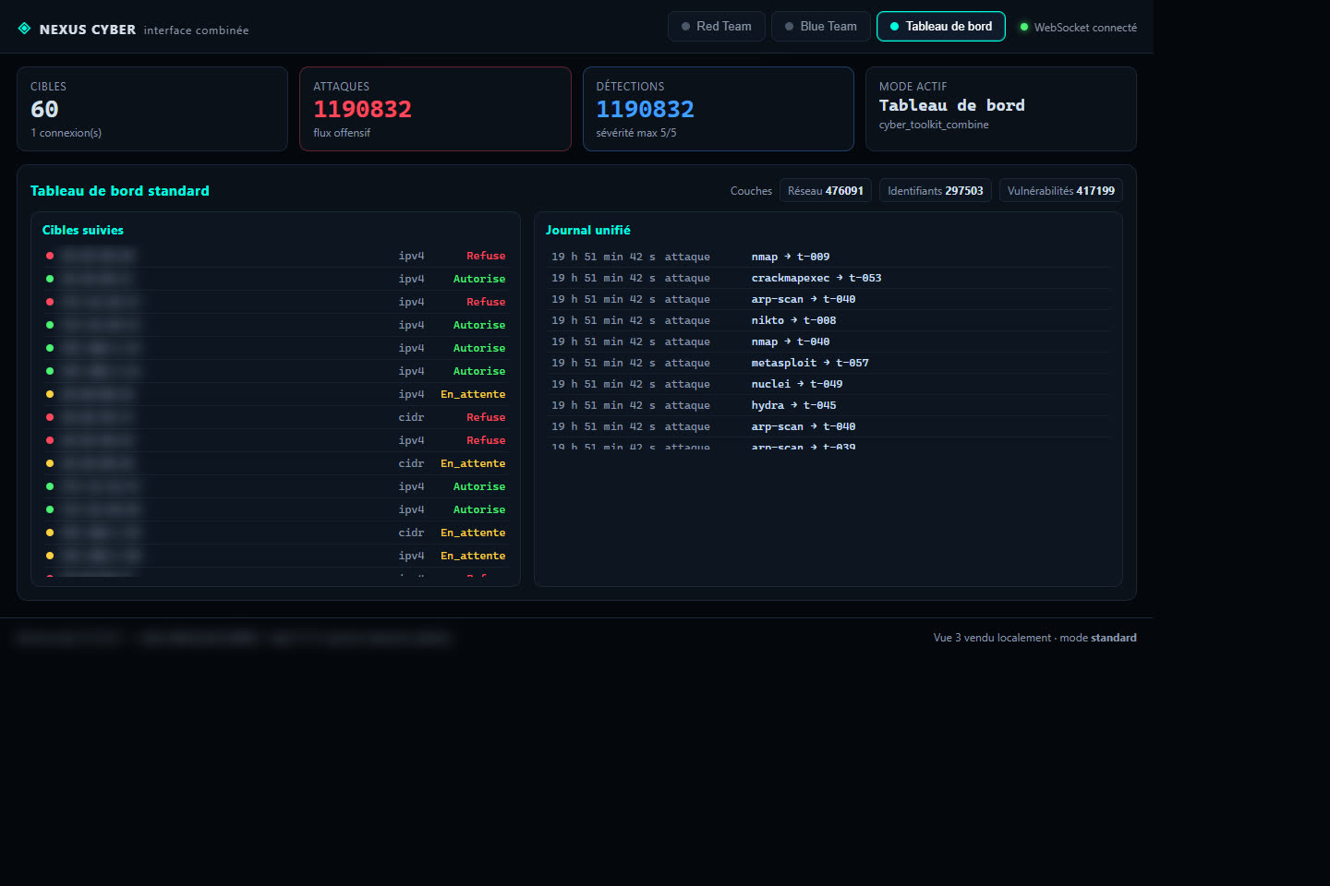Open the Attaques counter card
This screenshot has height=886, width=1330.
pos(435,109)
